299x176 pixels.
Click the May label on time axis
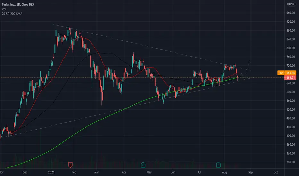point(149,172)
